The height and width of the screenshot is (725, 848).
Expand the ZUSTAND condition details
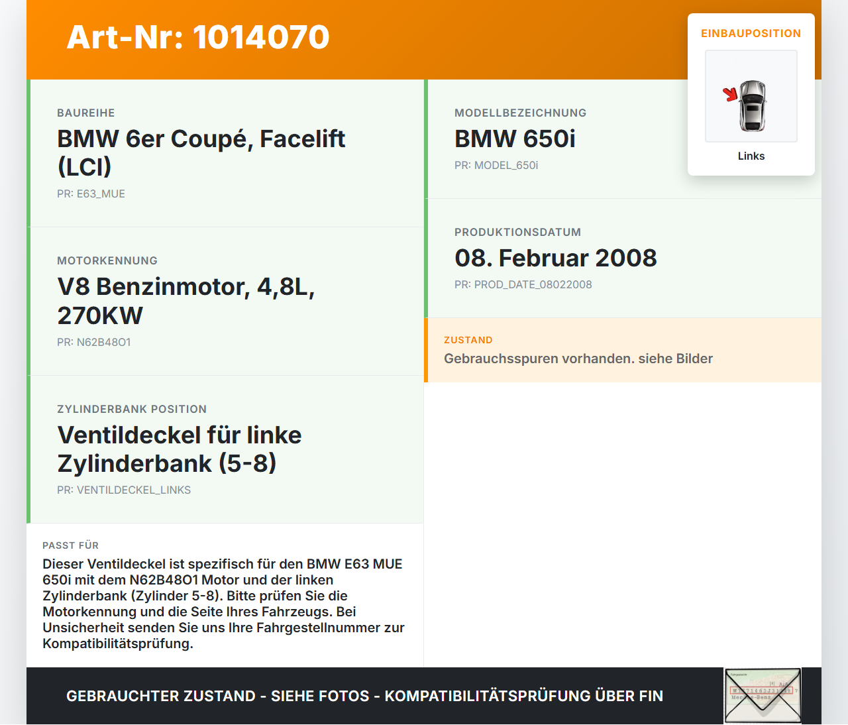pyautogui.click(x=468, y=339)
